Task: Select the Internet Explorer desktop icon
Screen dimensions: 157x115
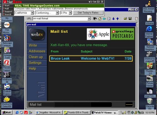Action: tap(149, 32)
